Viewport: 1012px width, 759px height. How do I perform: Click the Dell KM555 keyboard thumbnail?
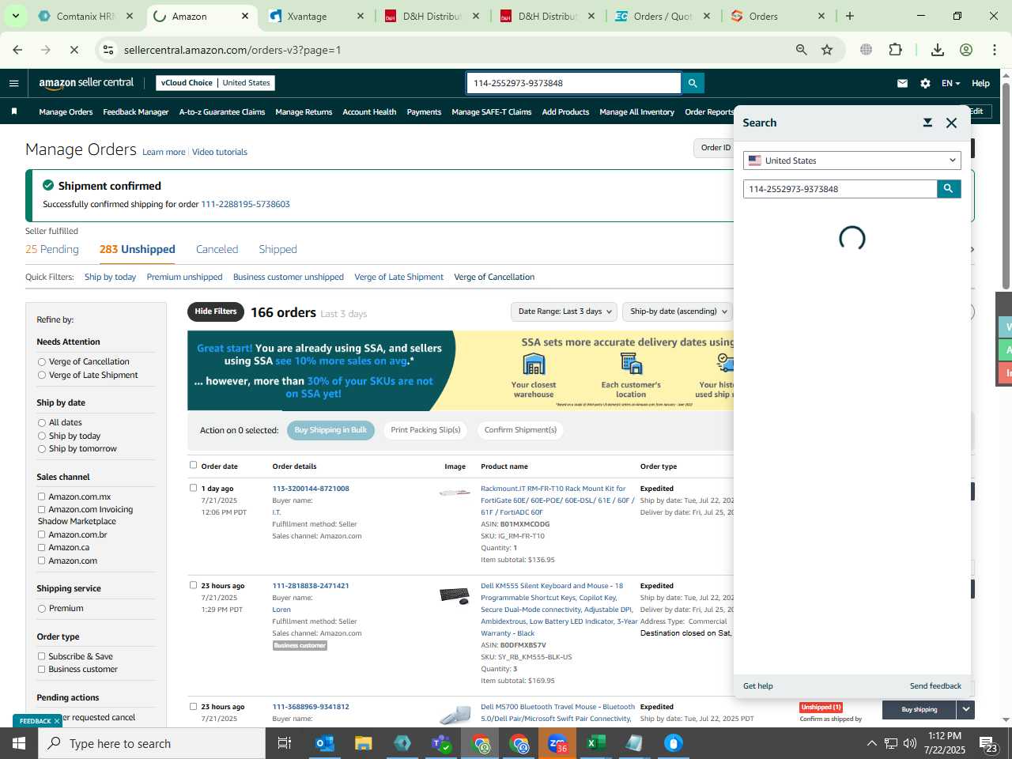pos(455,595)
